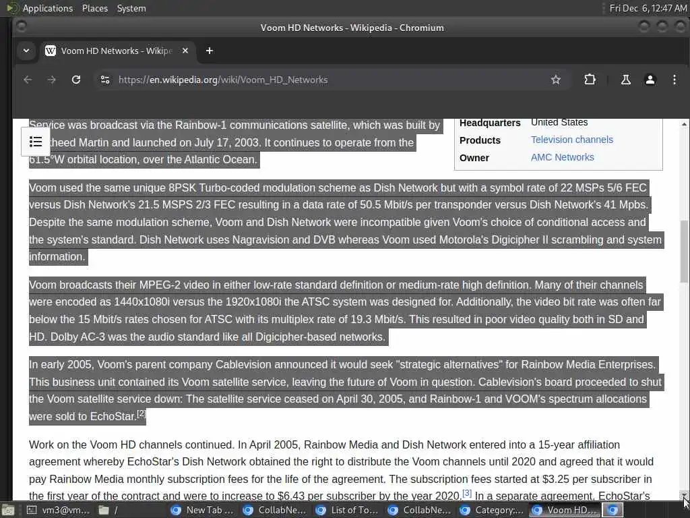Viewport: 690px width, 518px height.
Task: Follow the Television channels link
Action: [x=571, y=140]
